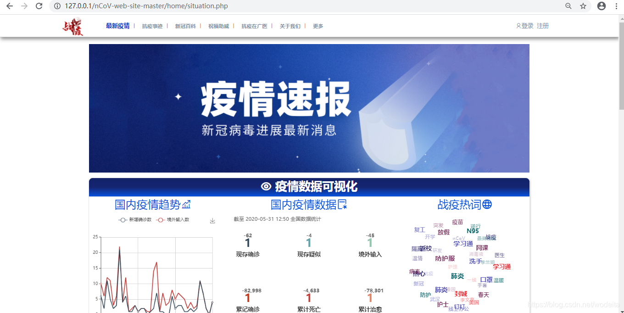Expand the 更多 nav menu
Image resolution: width=624 pixels, height=313 pixels.
click(x=318, y=26)
